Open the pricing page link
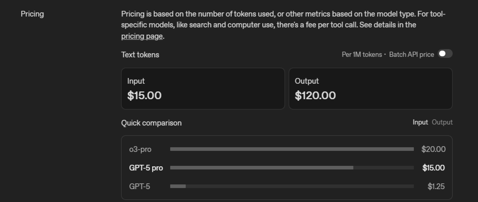 click(x=142, y=36)
